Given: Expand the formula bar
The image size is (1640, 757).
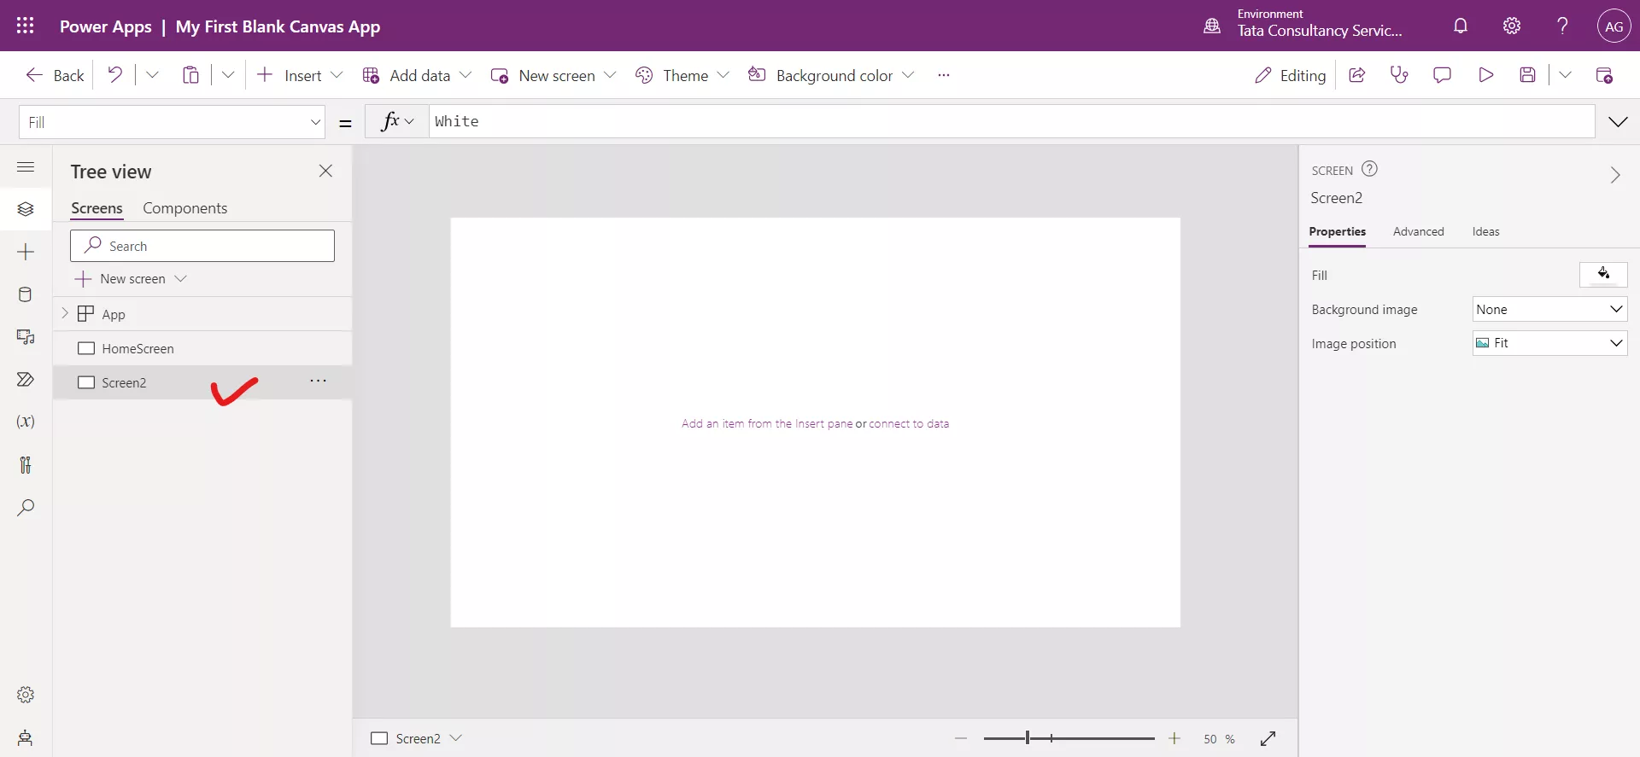Looking at the screenshot, I should 1618,121.
